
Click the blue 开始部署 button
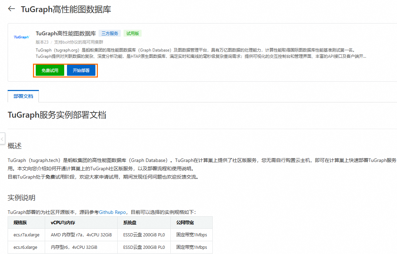click(x=81, y=71)
